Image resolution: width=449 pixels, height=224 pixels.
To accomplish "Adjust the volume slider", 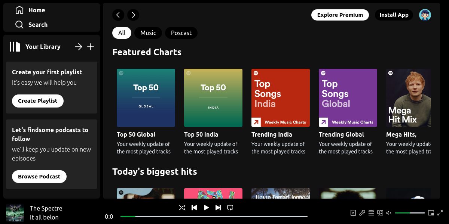I will click(x=410, y=213).
